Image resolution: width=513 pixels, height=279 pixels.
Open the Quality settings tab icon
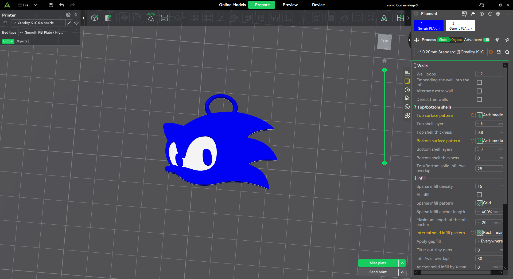(407, 73)
